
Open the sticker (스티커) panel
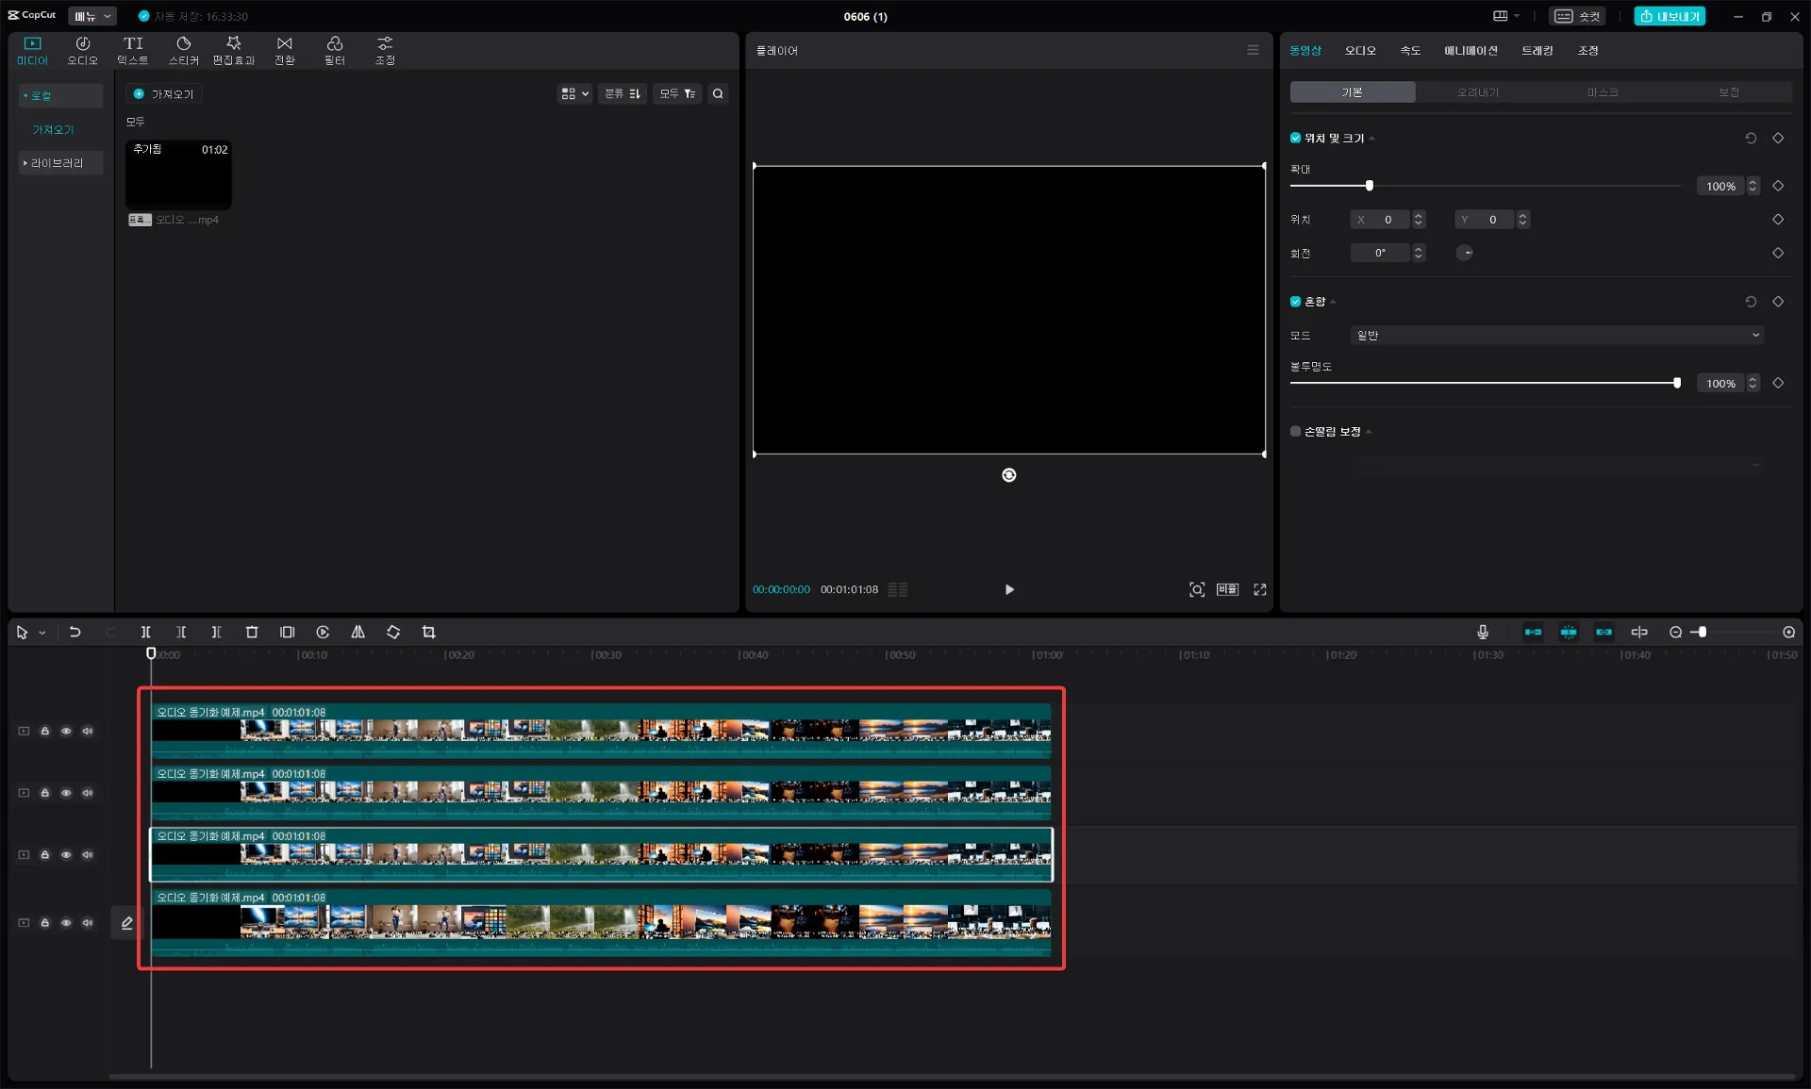tap(183, 50)
